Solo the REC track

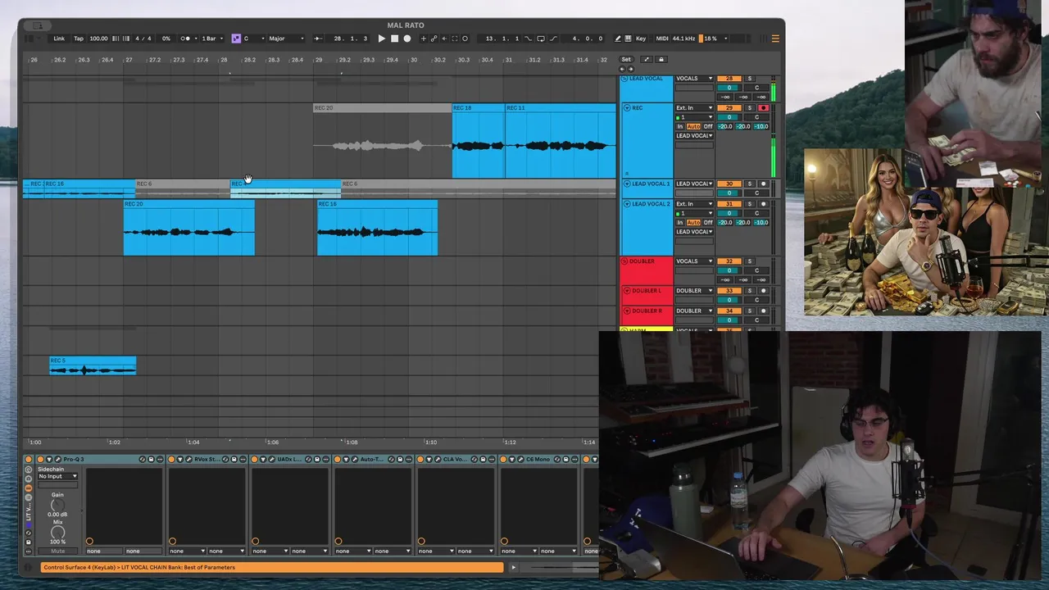point(749,108)
